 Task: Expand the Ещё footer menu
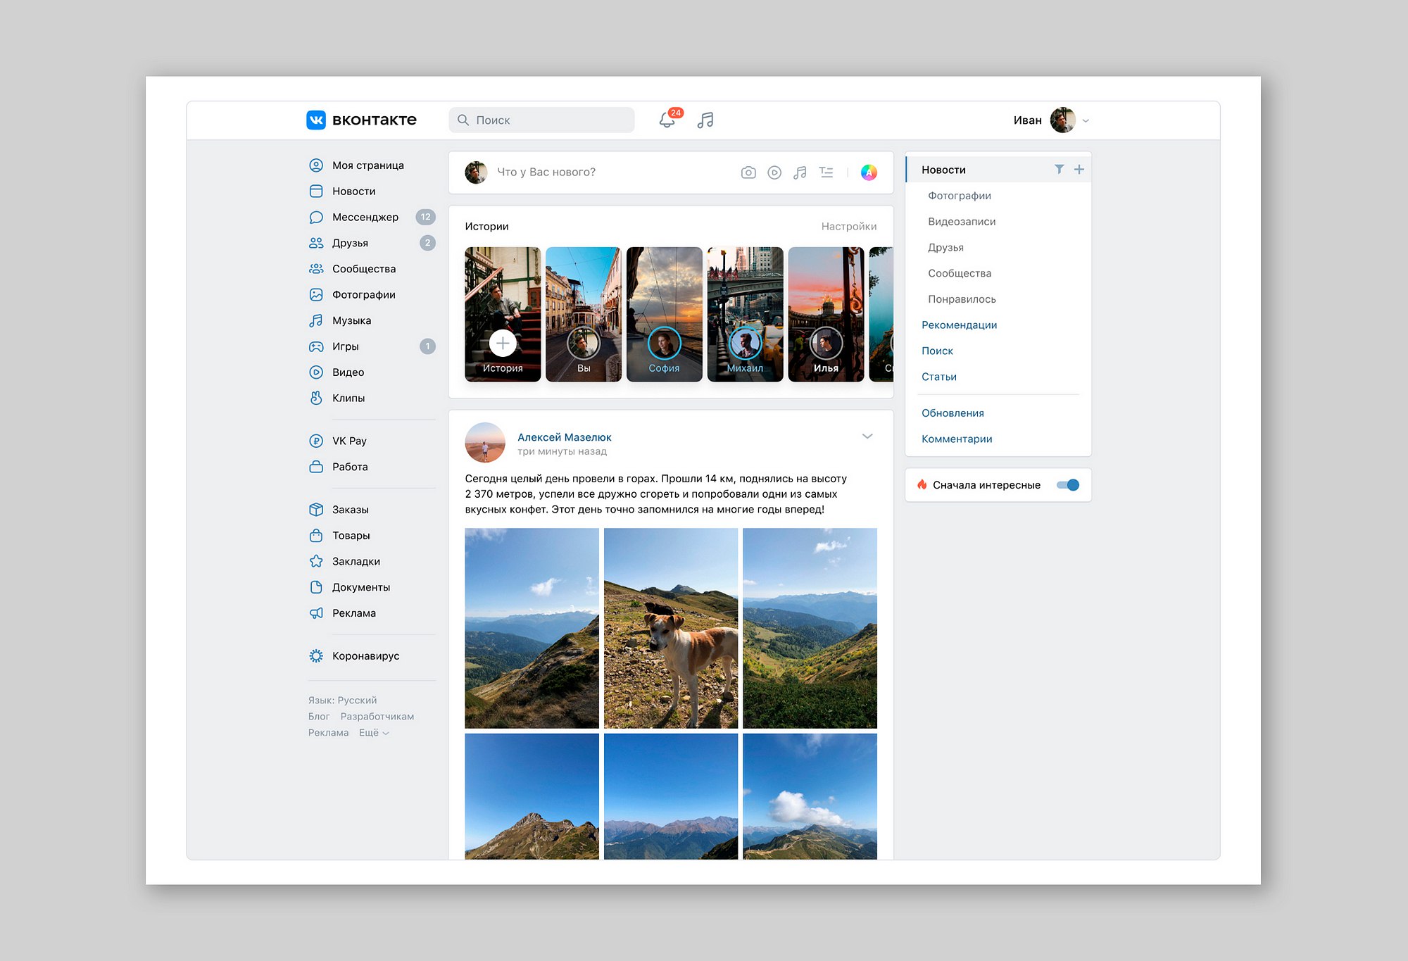pyautogui.click(x=373, y=732)
